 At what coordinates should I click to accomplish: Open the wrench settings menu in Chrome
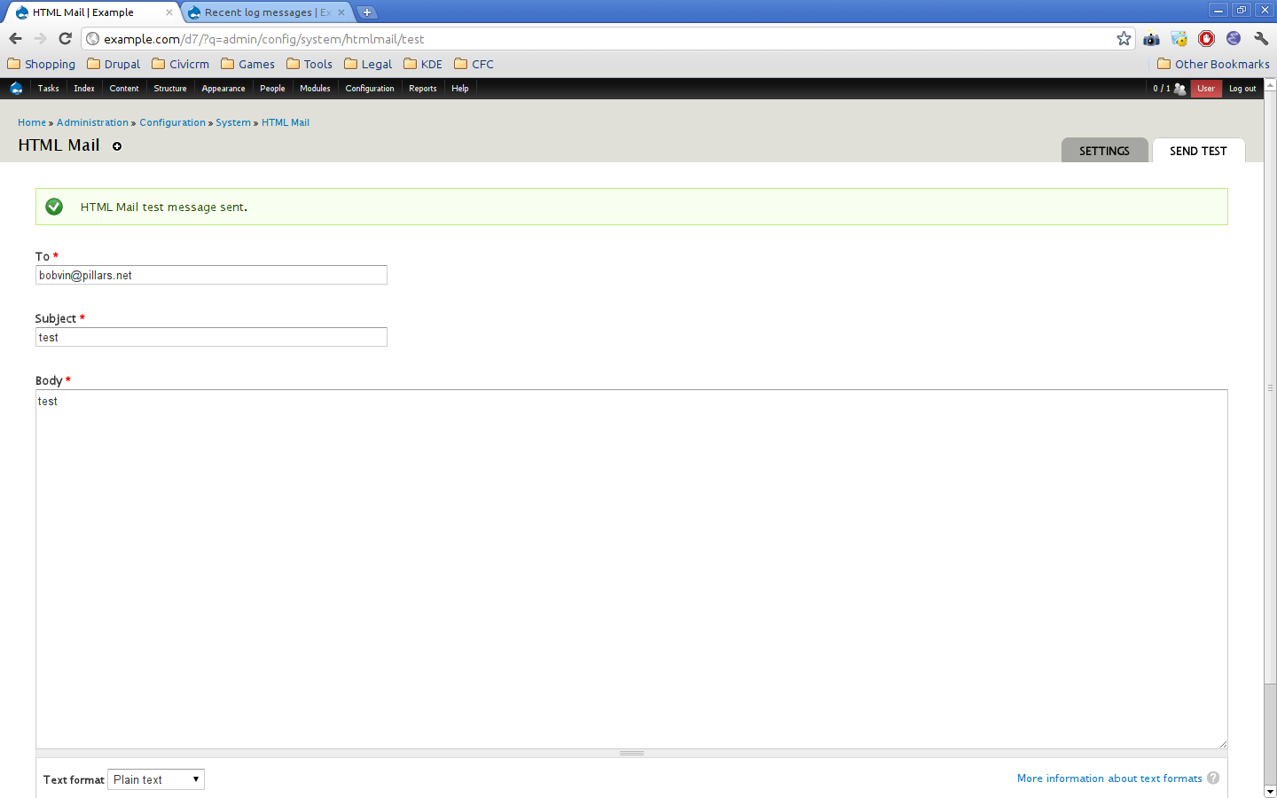(x=1261, y=38)
